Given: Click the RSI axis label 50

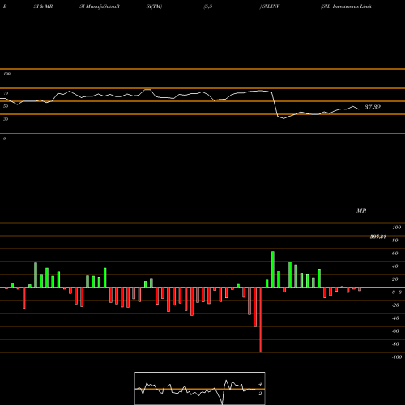Looking at the screenshot, I should [6, 106].
